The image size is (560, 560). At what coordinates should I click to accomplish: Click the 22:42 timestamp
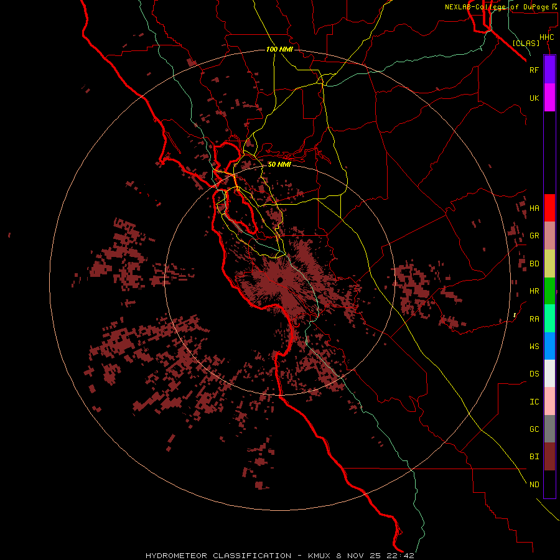399,556
